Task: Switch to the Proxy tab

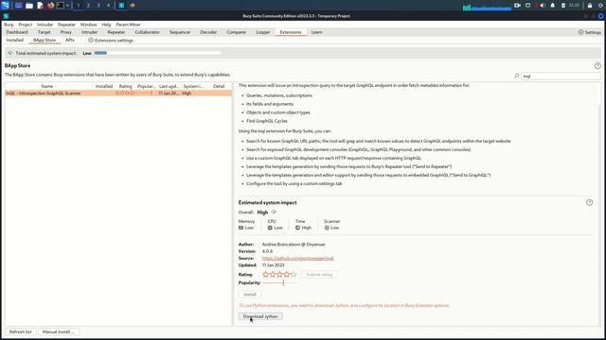Action: point(66,32)
